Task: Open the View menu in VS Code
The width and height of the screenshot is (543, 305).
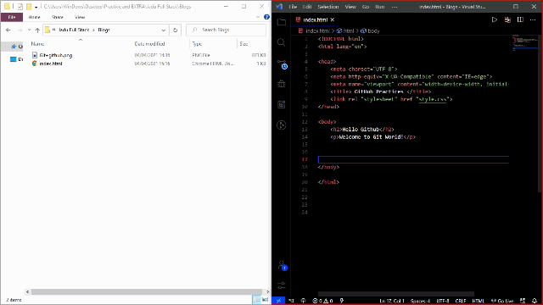Action: pyautogui.click(x=350, y=7)
